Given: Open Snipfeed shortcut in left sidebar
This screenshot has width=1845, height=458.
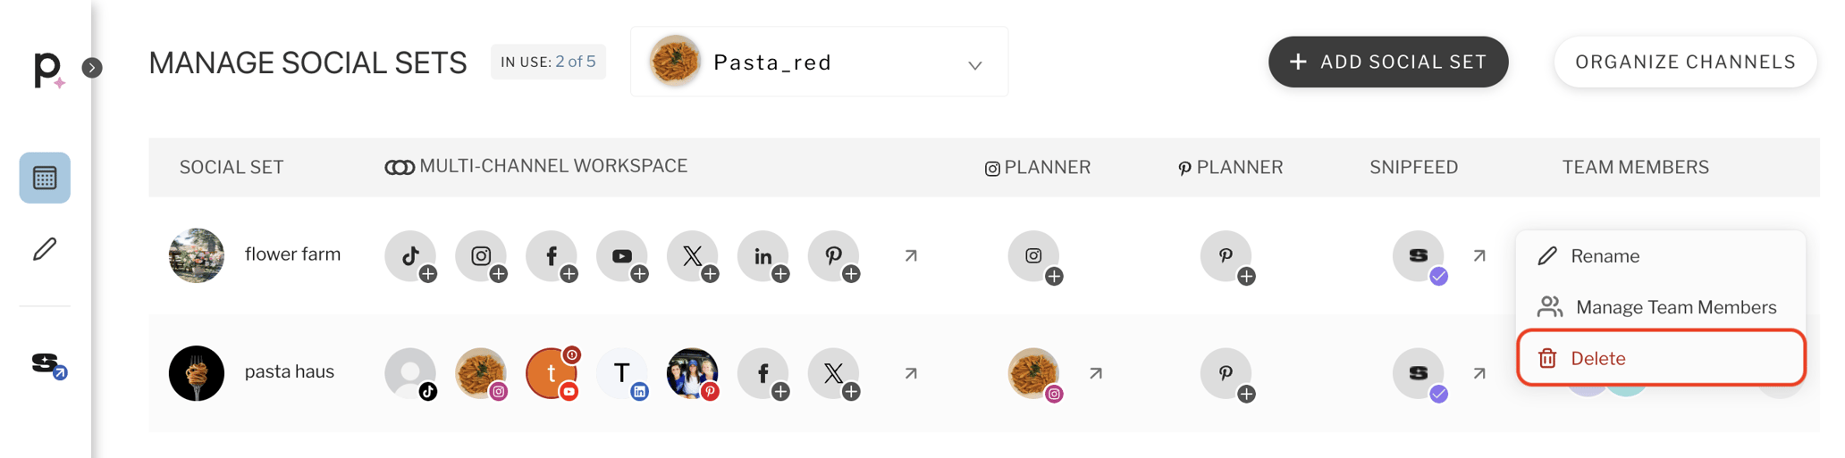Looking at the screenshot, I should [x=46, y=364].
